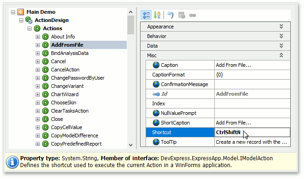
Task: Edit the ShortCaption value field
Action: pyautogui.click(x=252, y=123)
